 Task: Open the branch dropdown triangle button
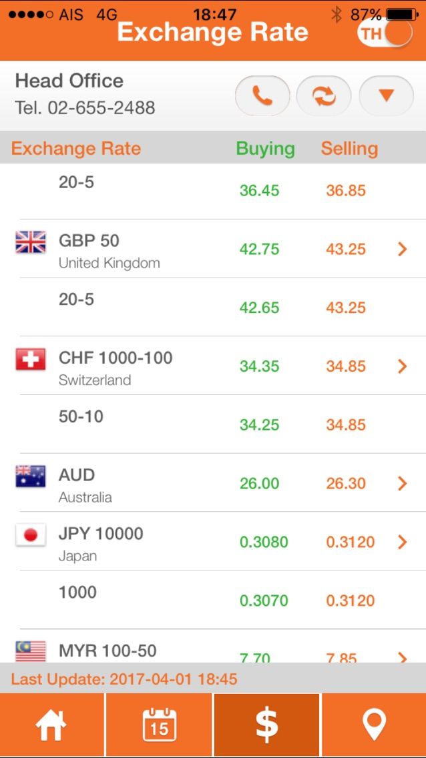click(x=386, y=96)
